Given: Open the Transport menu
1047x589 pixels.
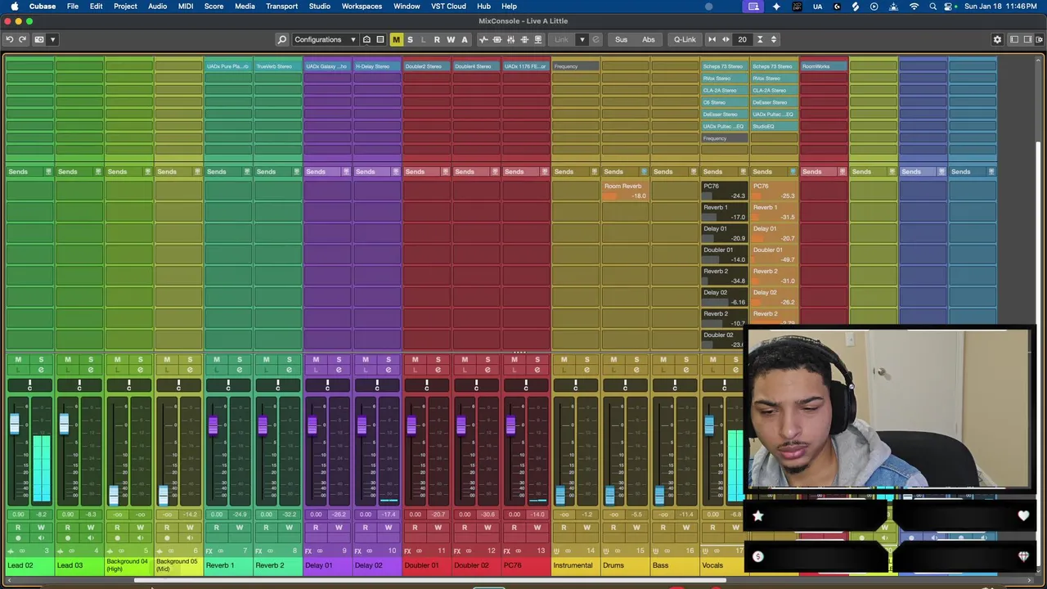Looking at the screenshot, I should tap(281, 7).
